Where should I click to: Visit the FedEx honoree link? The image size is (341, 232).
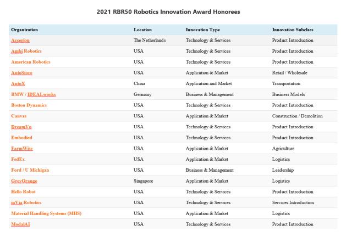[x=18, y=159]
